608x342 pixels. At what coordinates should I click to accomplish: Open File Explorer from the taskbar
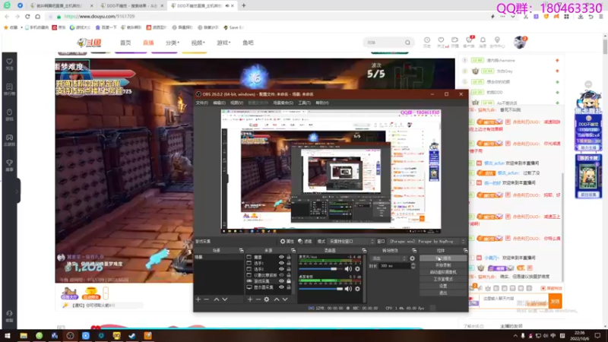(x=24, y=335)
